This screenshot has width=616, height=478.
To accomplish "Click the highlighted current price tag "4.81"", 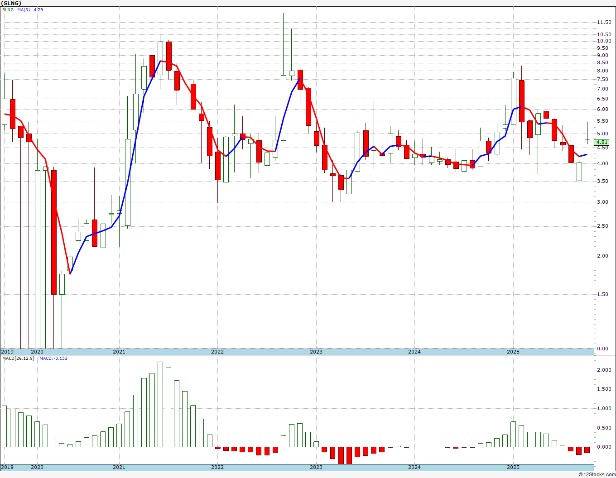I will click(x=602, y=142).
